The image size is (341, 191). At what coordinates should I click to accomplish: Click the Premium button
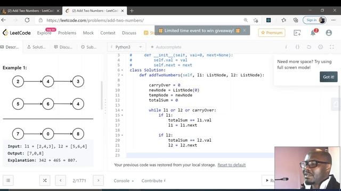click(x=272, y=33)
